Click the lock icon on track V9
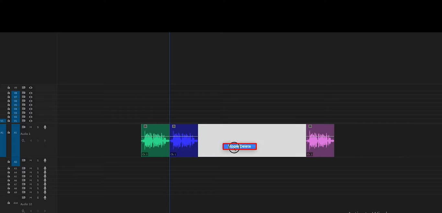442x213 pixels. [8, 87]
